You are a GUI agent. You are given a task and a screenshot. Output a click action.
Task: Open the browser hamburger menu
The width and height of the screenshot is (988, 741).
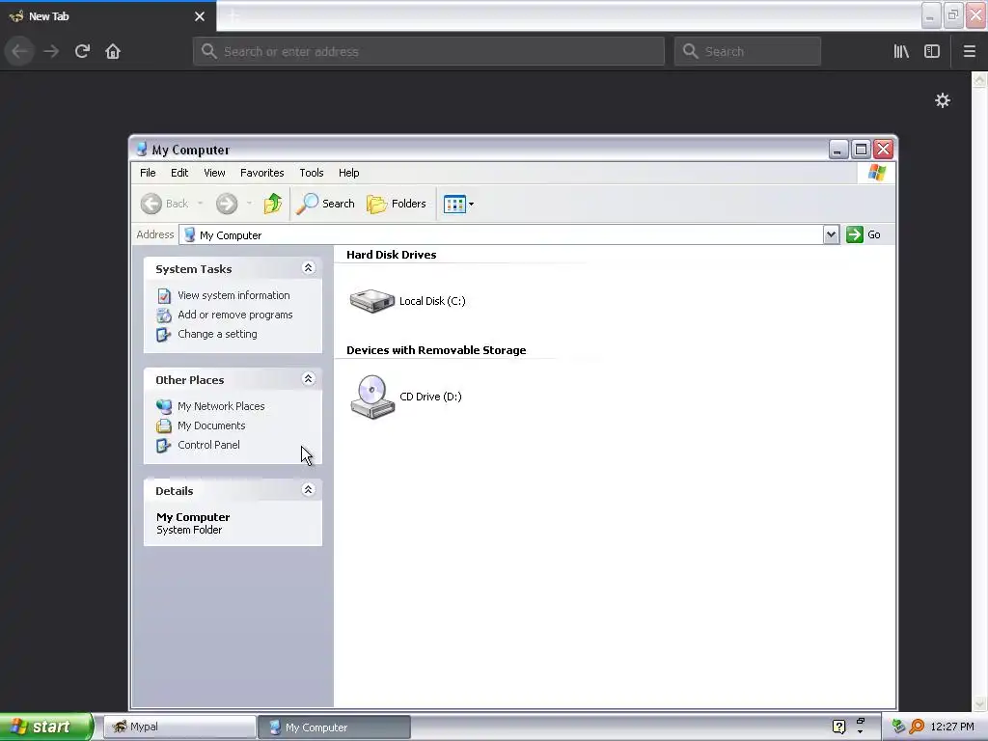click(x=969, y=51)
